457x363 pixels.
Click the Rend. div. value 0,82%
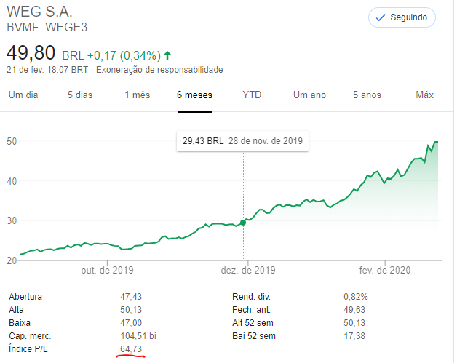(356, 297)
